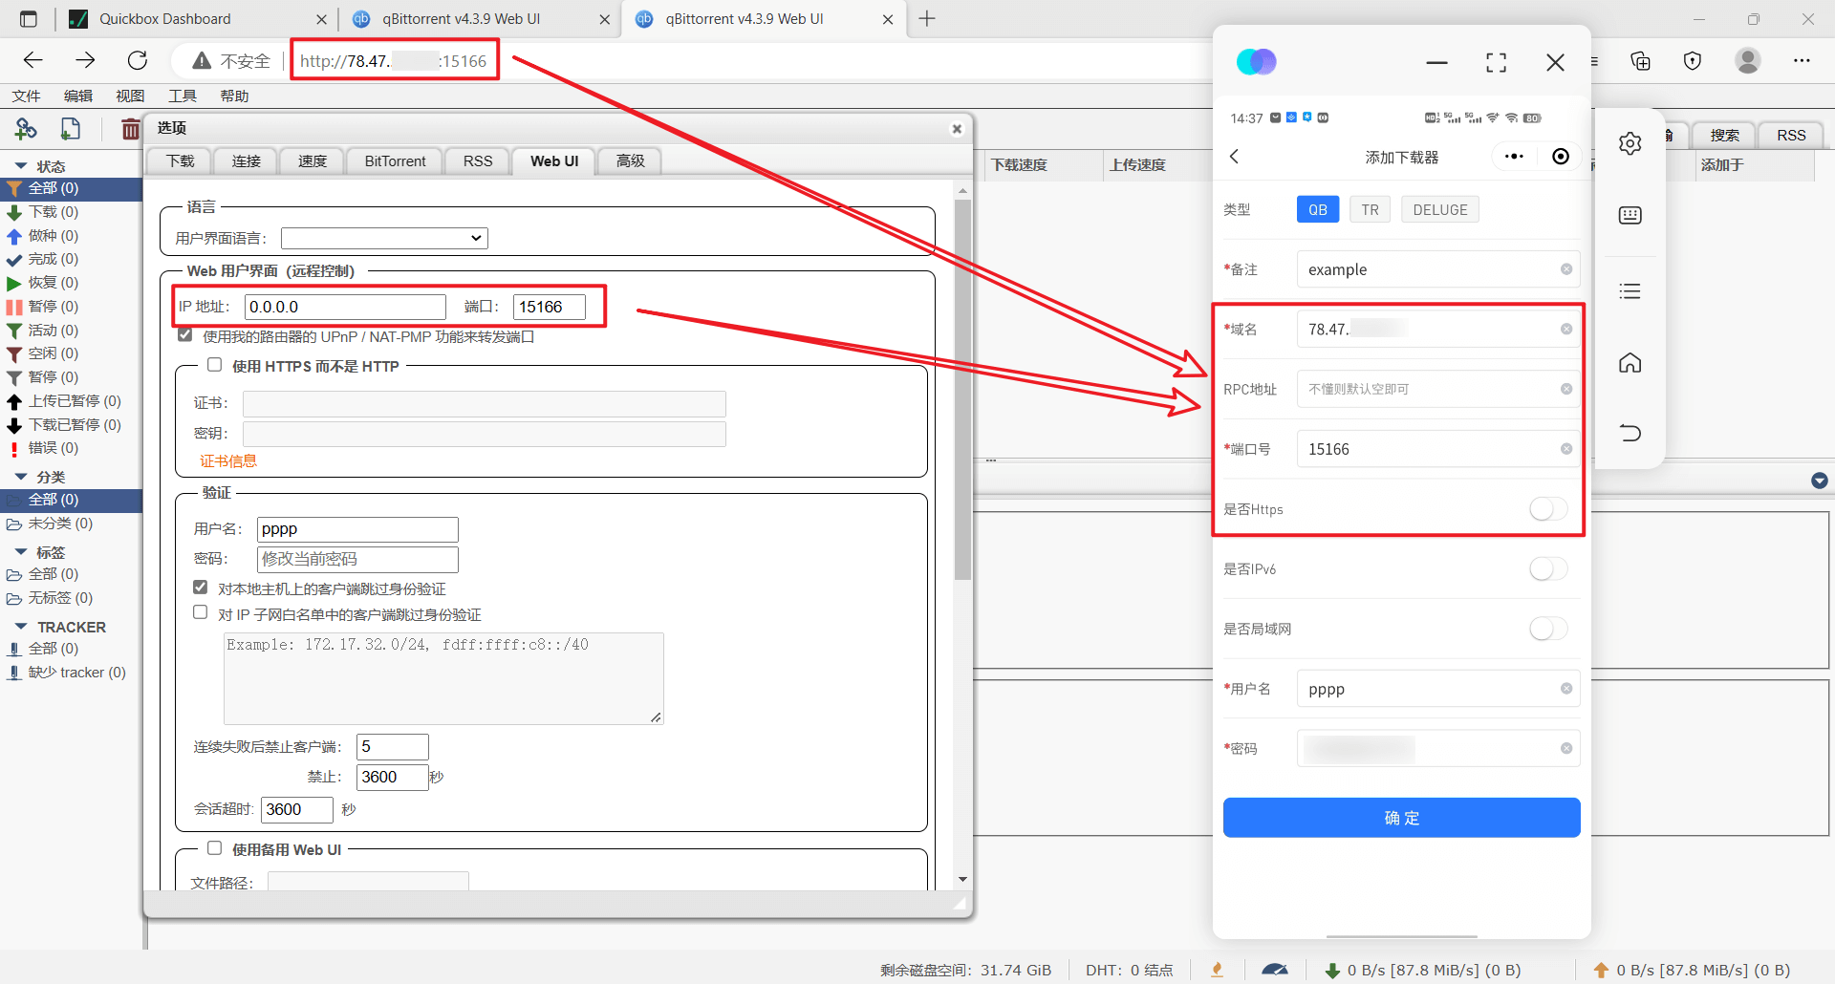Collapse the TRACKER section in the sidebar
The image size is (1835, 984).
coord(21,626)
